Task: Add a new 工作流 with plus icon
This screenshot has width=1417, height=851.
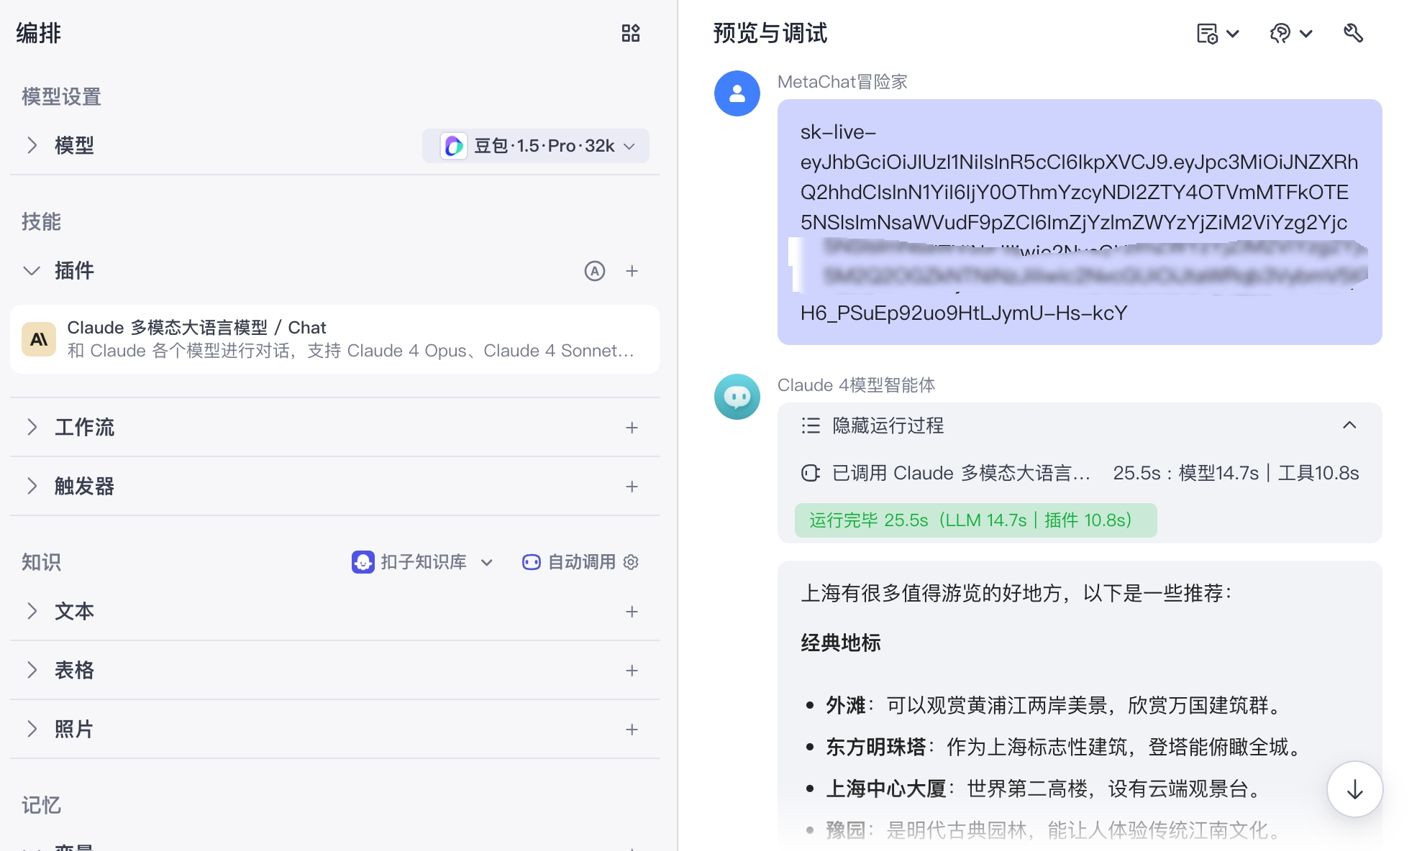Action: click(632, 428)
